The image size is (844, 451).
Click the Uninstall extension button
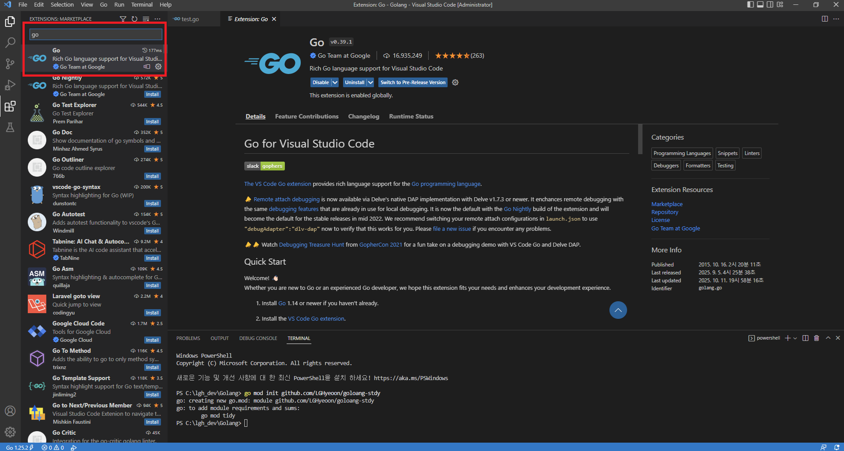[355, 82]
